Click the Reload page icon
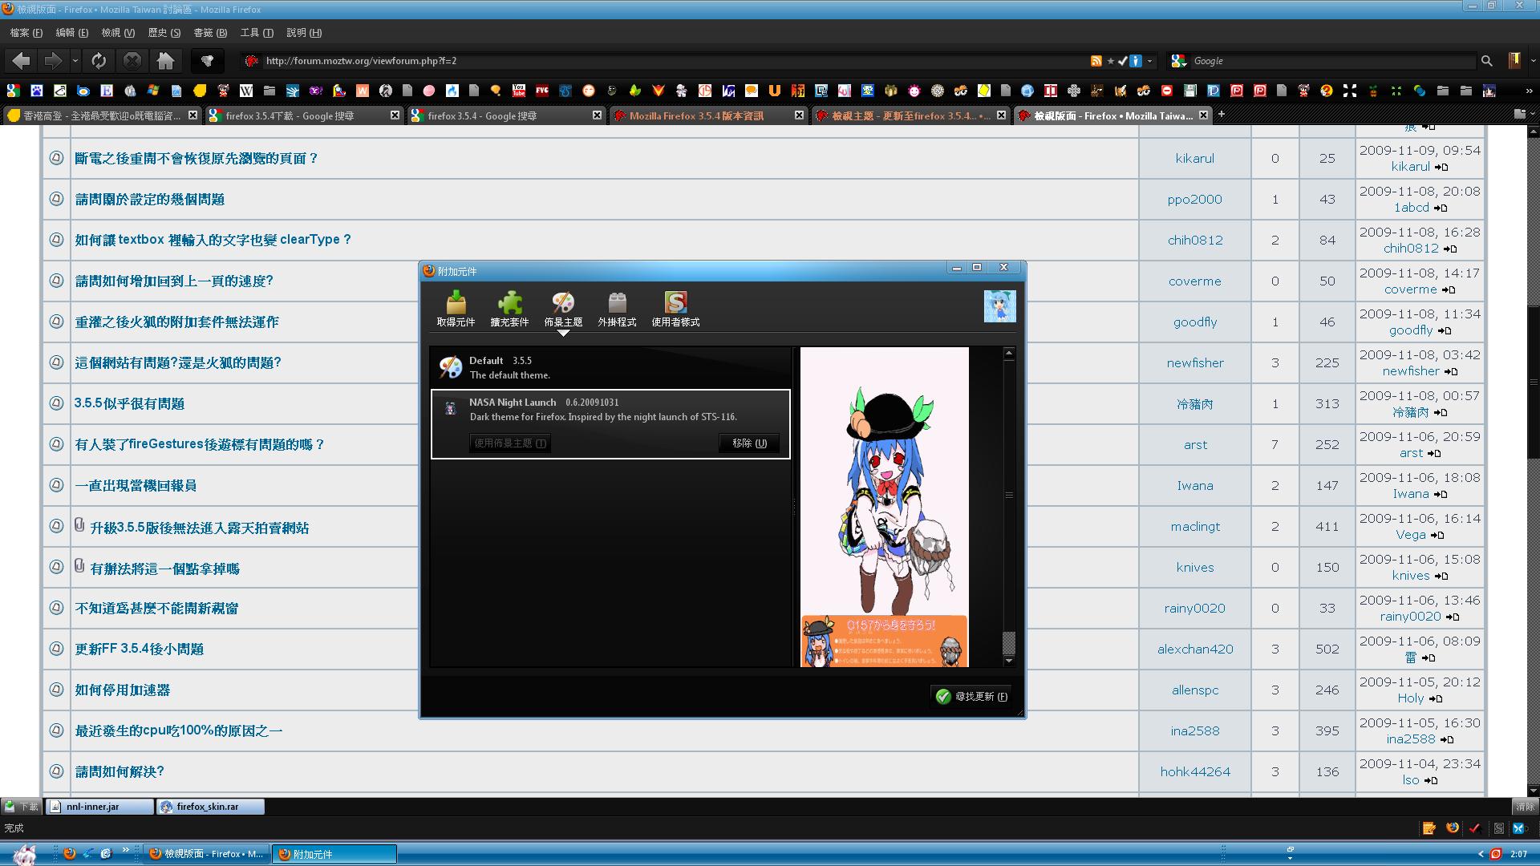This screenshot has width=1540, height=866. [99, 61]
